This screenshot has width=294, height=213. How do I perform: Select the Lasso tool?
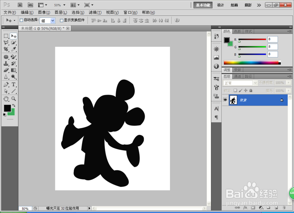(6, 43)
